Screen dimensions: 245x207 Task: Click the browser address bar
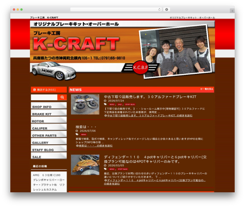point(116,9)
